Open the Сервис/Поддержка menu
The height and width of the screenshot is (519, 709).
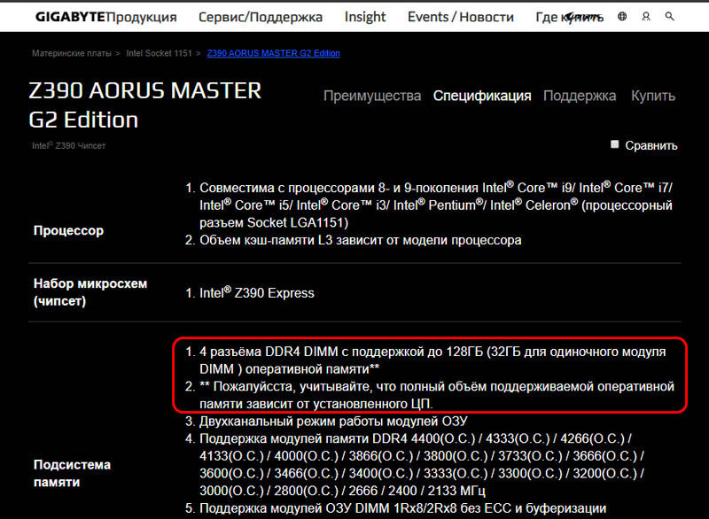(262, 17)
